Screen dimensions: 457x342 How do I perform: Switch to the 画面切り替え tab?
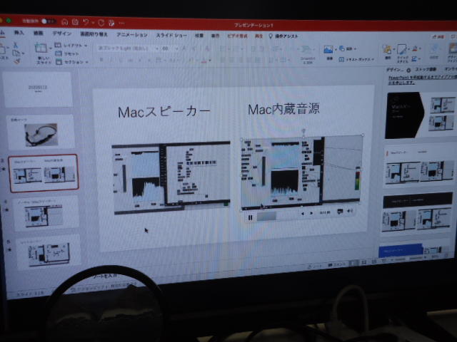94,34
